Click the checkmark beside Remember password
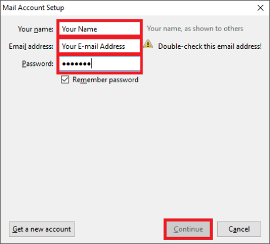This screenshot has width=270, height=244. pos(65,80)
